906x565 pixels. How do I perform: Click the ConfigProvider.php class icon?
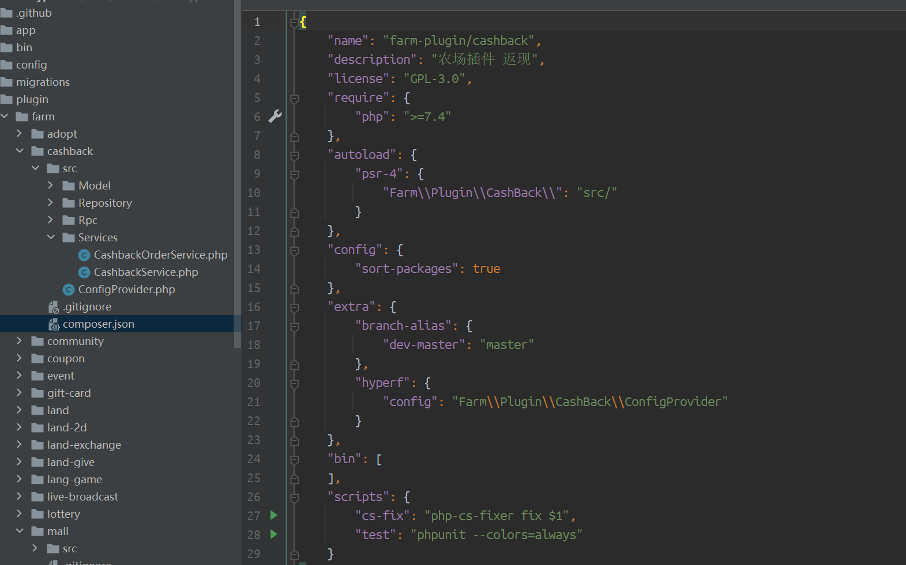point(69,290)
